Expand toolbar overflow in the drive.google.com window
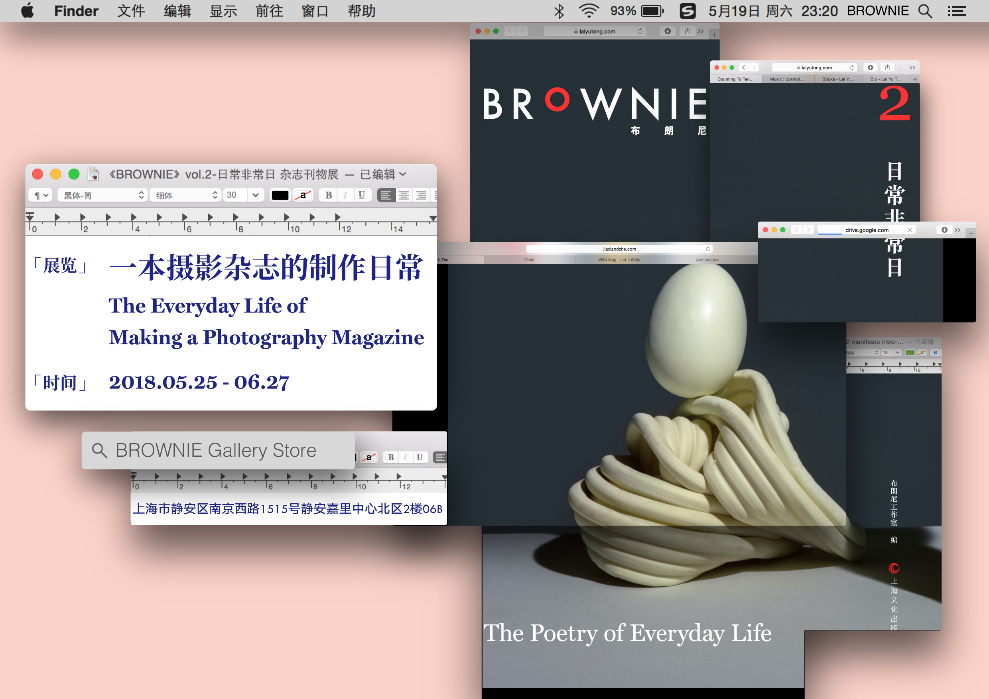Image resolution: width=989 pixels, height=699 pixels. point(957,230)
